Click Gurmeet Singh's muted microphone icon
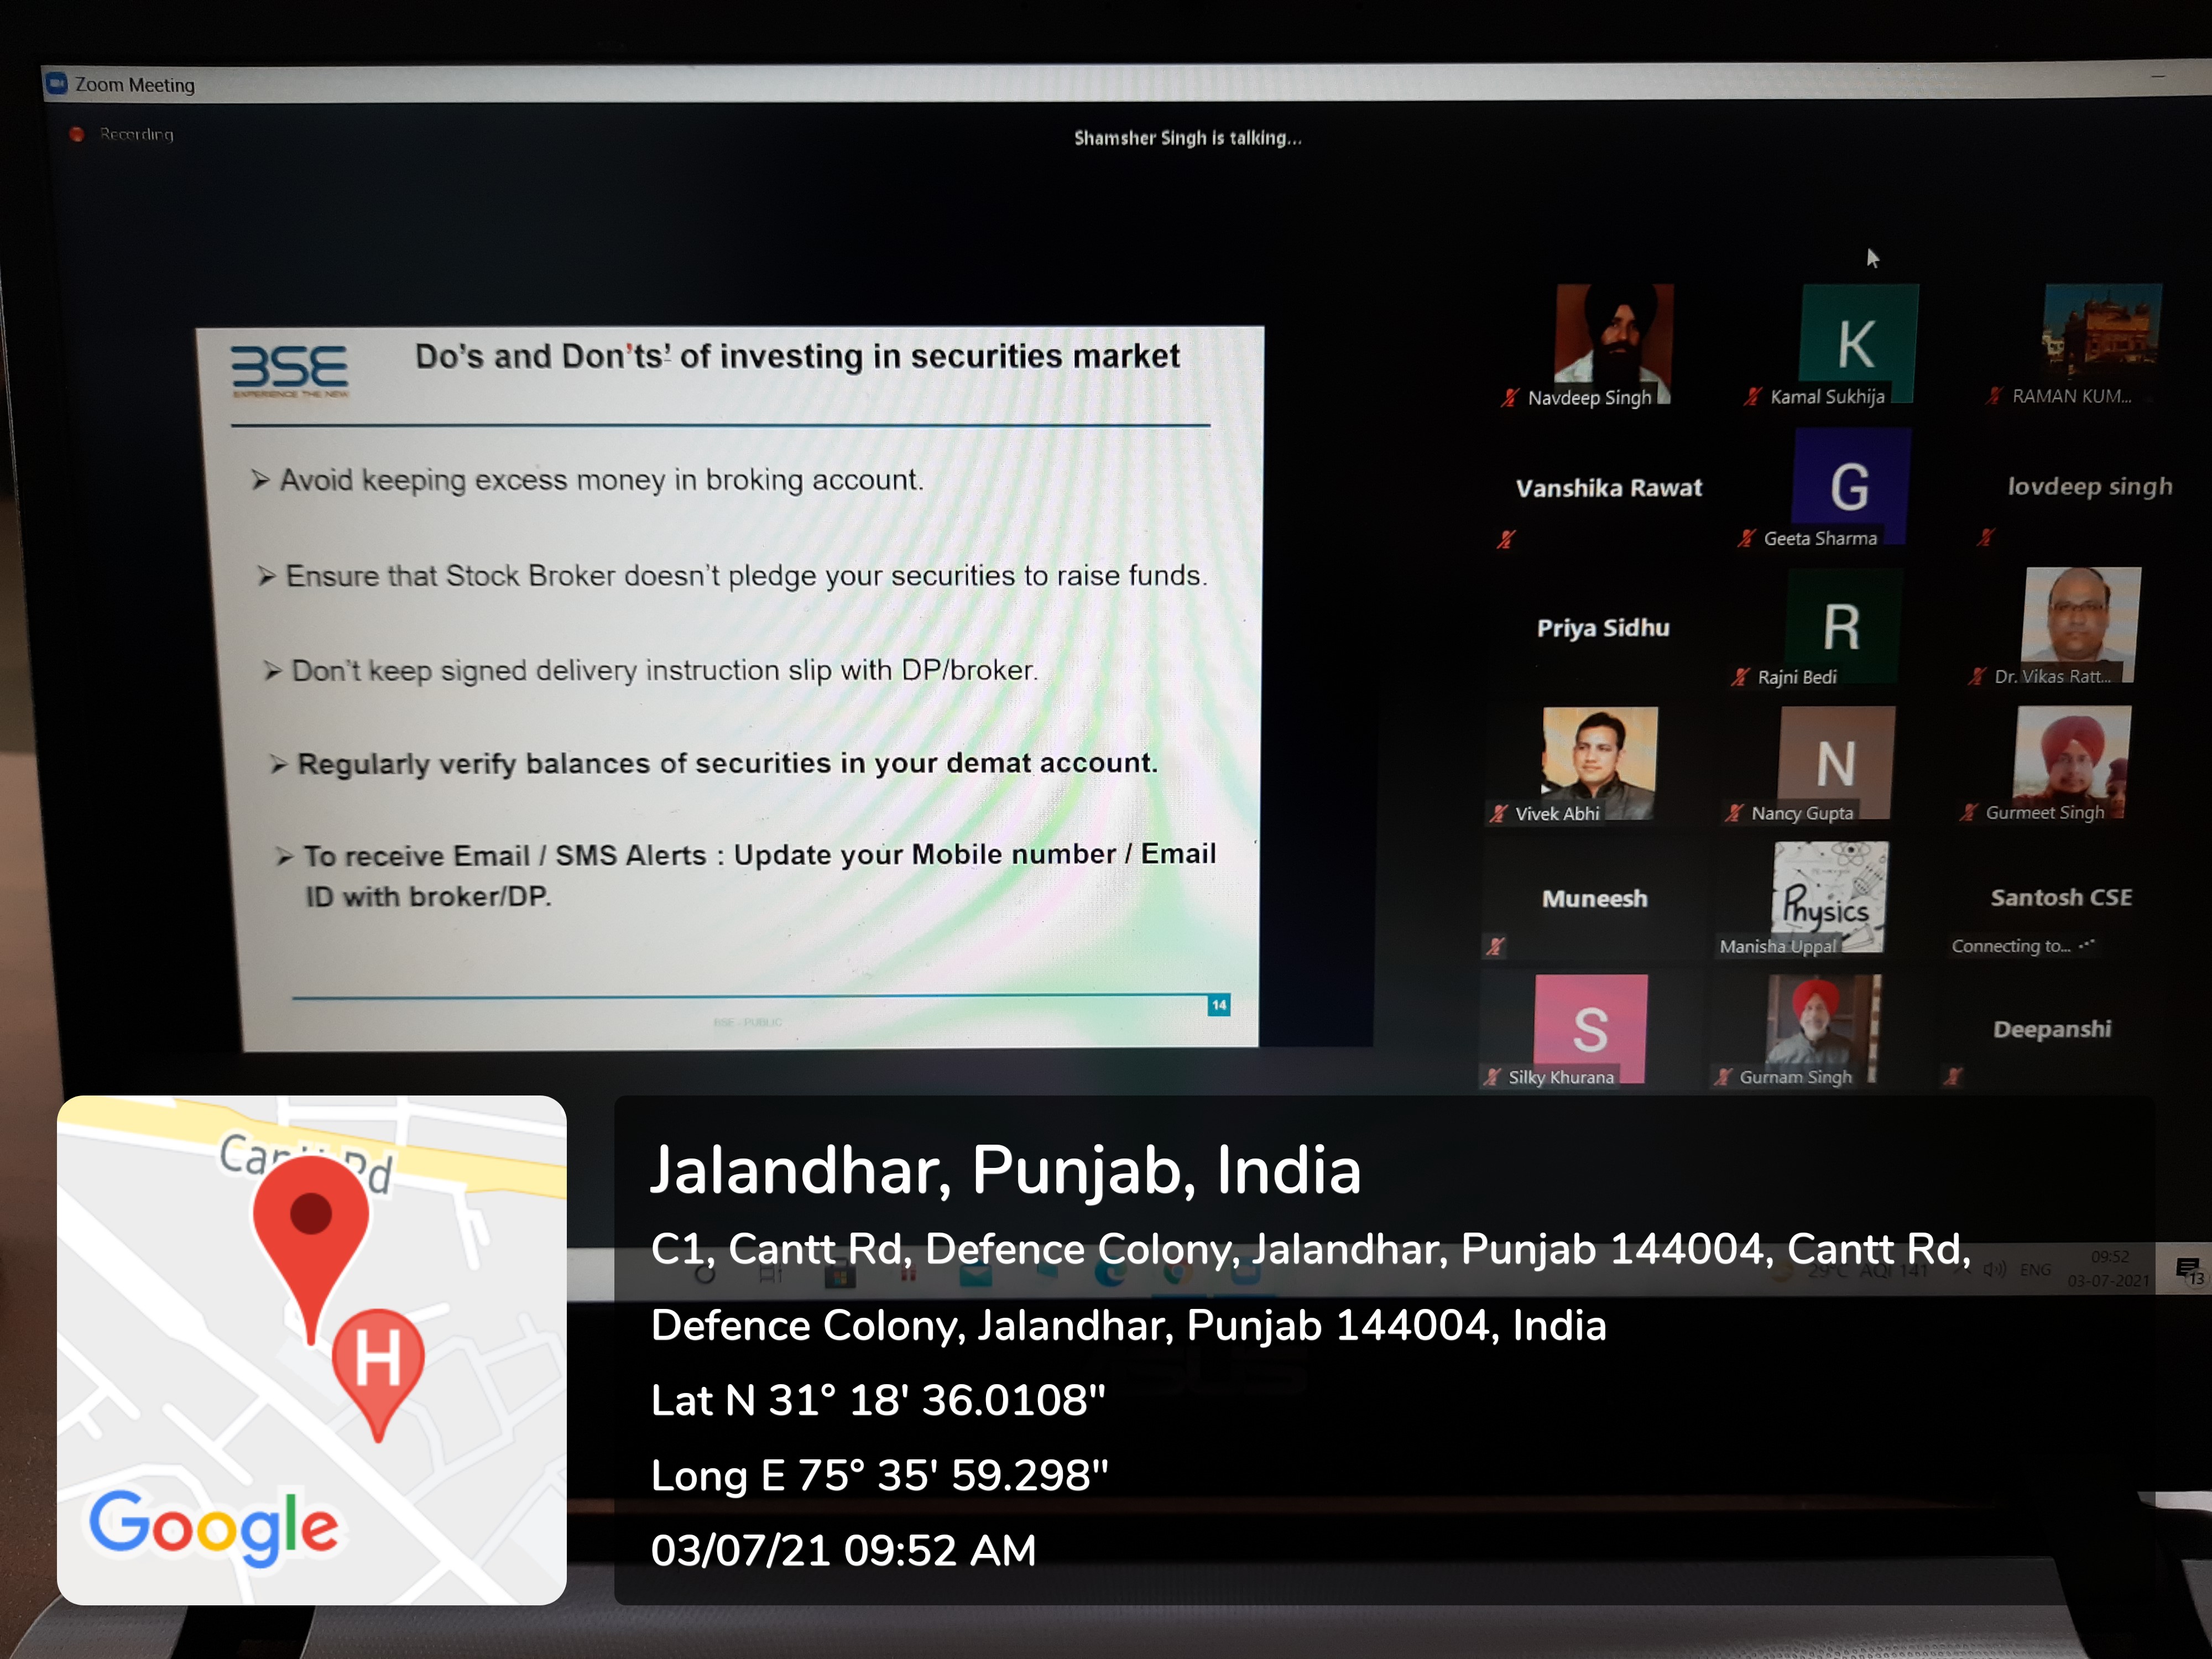2212x1659 pixels. click(x=1968, y=813)
